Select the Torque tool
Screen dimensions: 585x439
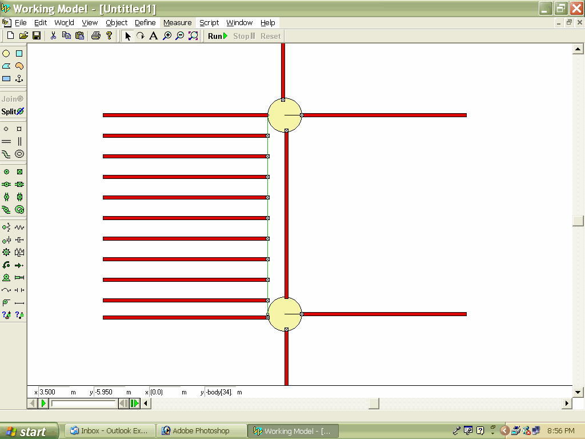[x=6, y=265]
